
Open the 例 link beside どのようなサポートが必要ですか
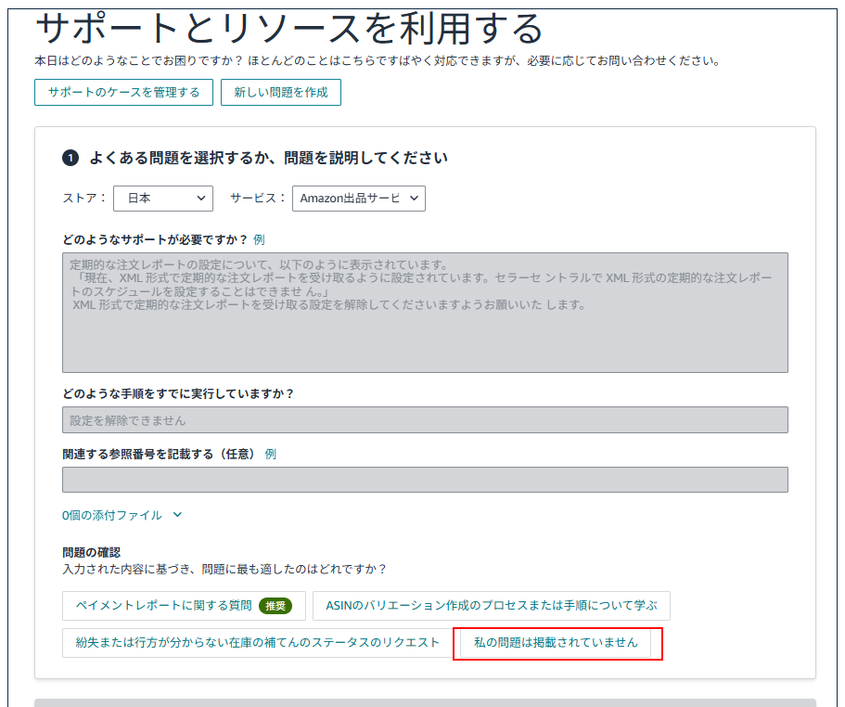[259, 239]
